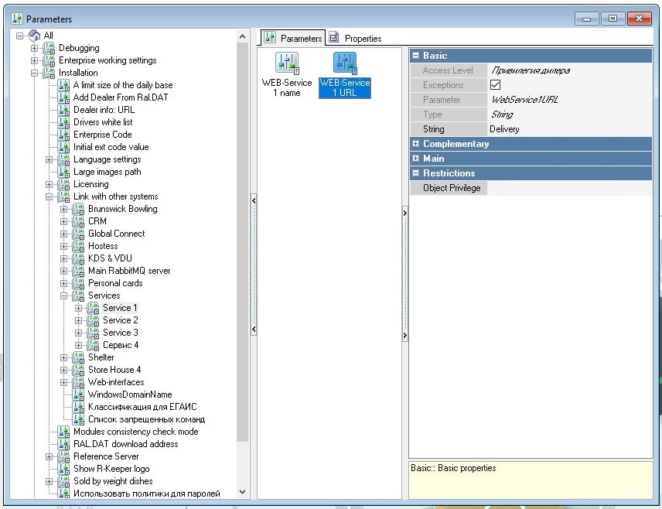Select Service 2 in the tree

click(121, 320)
